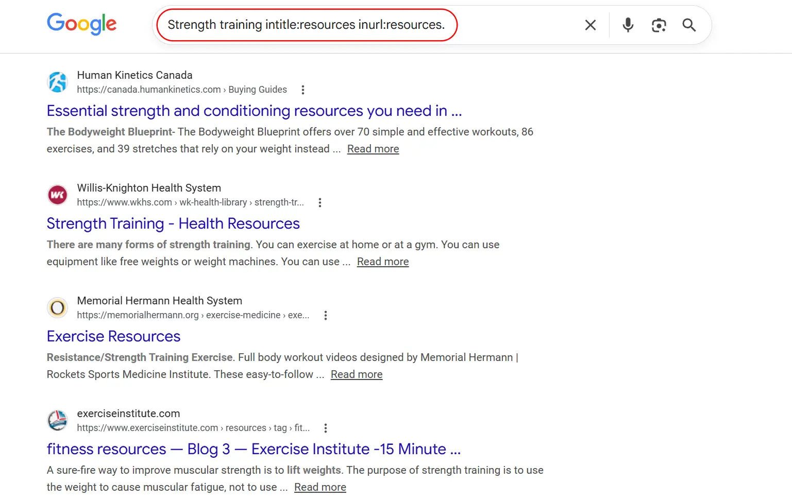Open the options menu for the exerciseinstitute result
The image size is (792, 500).
[326, 428]
